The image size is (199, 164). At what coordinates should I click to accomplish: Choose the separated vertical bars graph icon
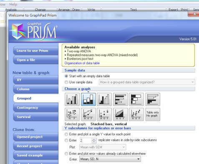104,99
